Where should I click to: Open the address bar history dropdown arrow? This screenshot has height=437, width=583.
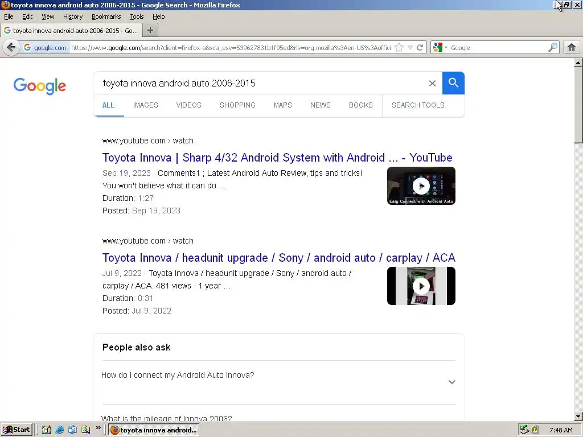410,48
